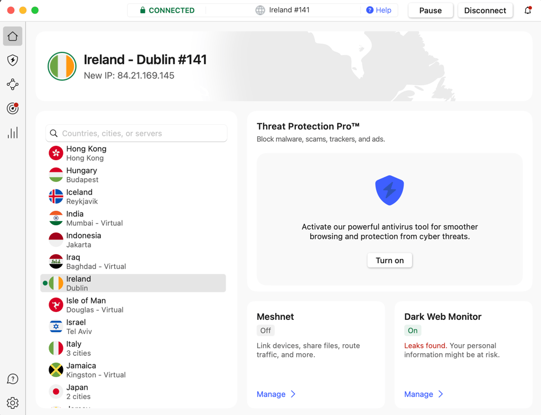Click the globe icon beside Ireland #141
Viewport: 541px width, 415px height.
(x=260, y=11)
